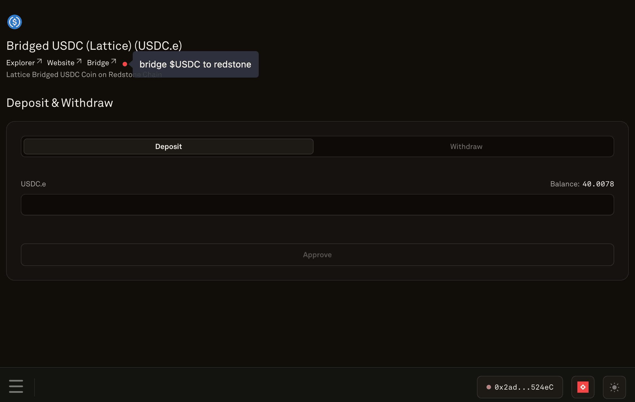Click the Balance 40.0078 value
This screenshot has height=402, width=635.
click(598, 184)
